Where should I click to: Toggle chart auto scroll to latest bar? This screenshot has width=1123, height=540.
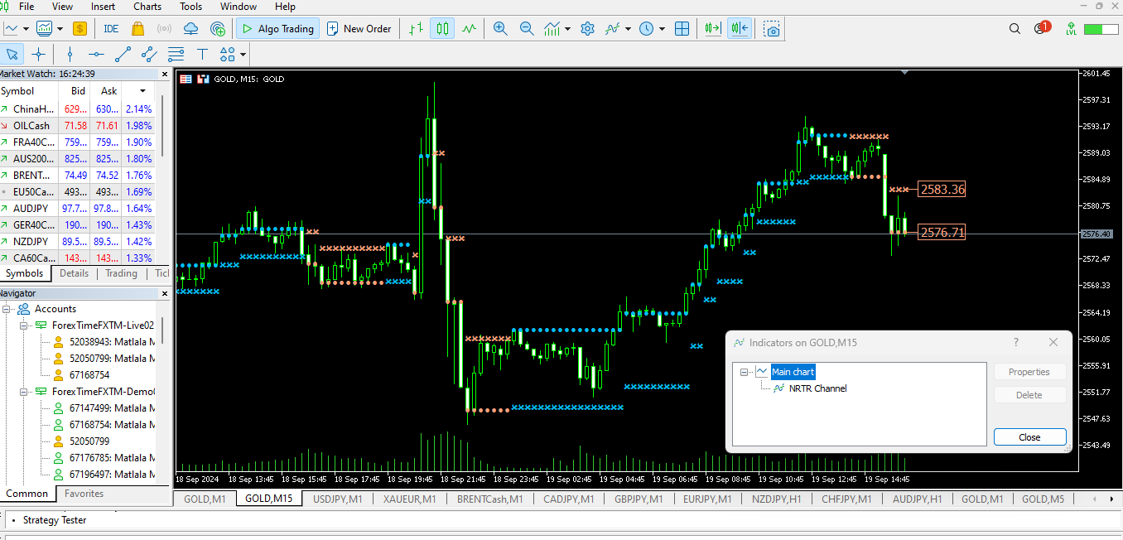pos(712,29)
